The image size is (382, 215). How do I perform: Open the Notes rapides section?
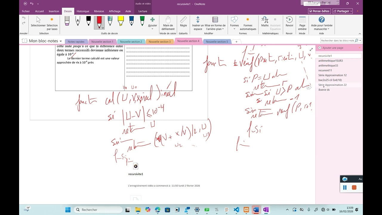[76, 42]
